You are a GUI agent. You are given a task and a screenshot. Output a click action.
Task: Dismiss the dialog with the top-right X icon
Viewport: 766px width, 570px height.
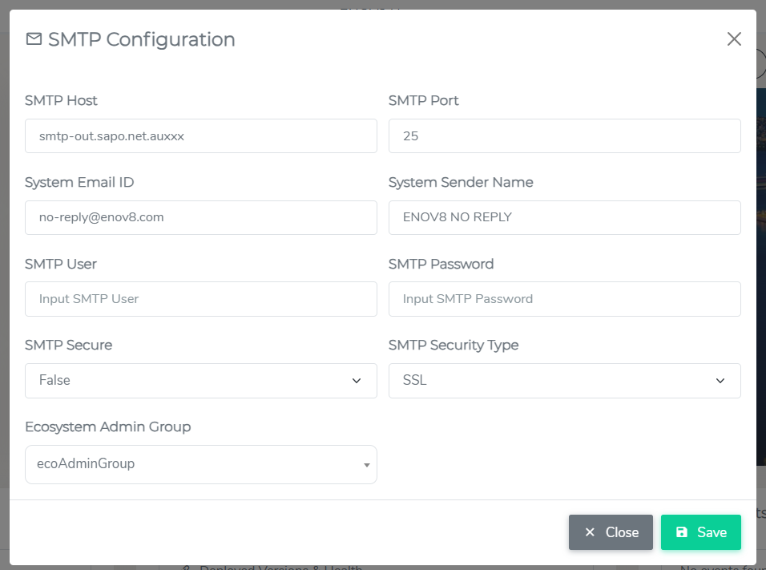(734, 39)
